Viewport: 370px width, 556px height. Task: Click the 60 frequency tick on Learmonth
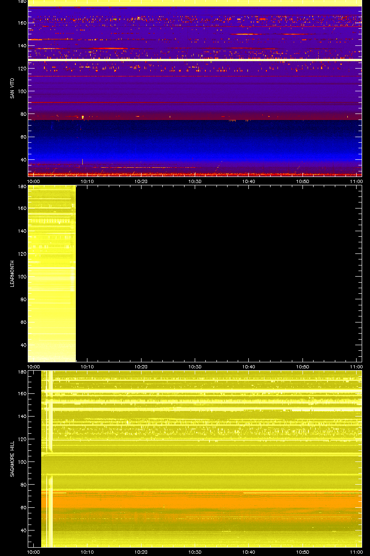23,322
